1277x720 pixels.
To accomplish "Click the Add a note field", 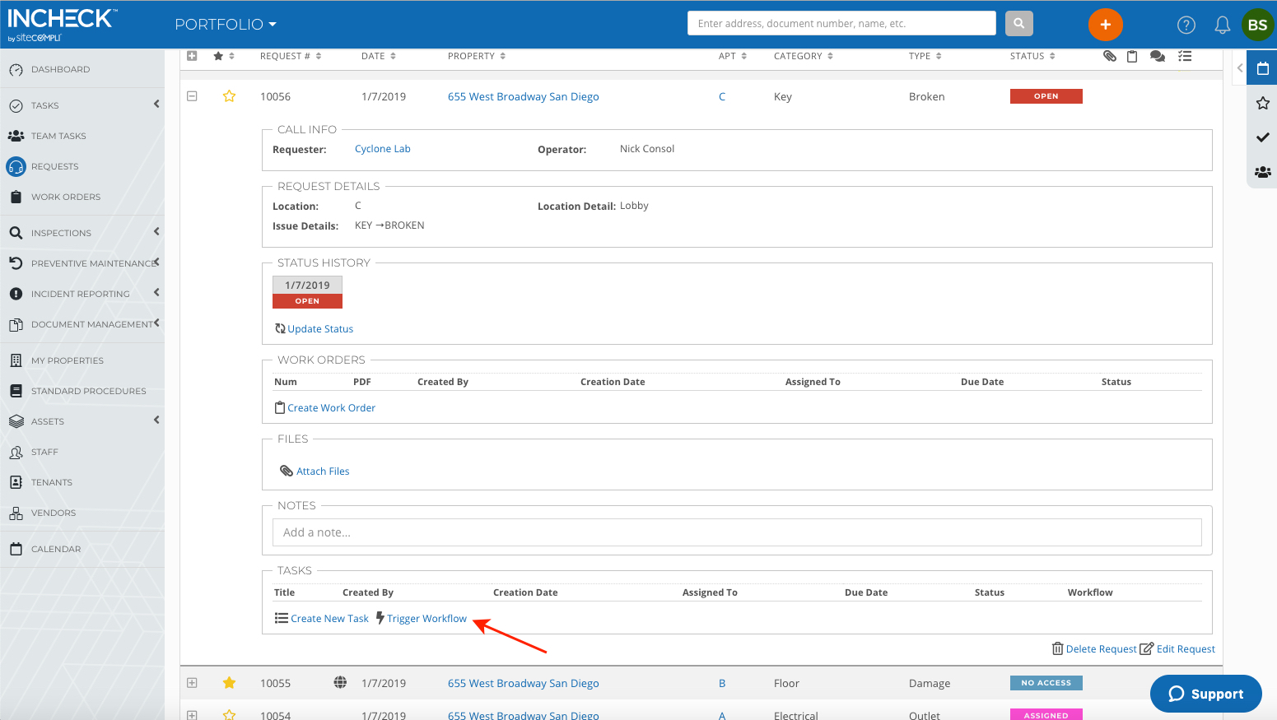I will [x=737, y=532].
